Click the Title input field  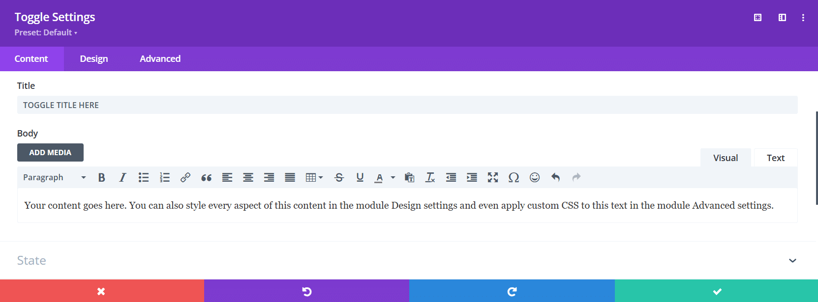pyautogui.click(x=407, y=105)
